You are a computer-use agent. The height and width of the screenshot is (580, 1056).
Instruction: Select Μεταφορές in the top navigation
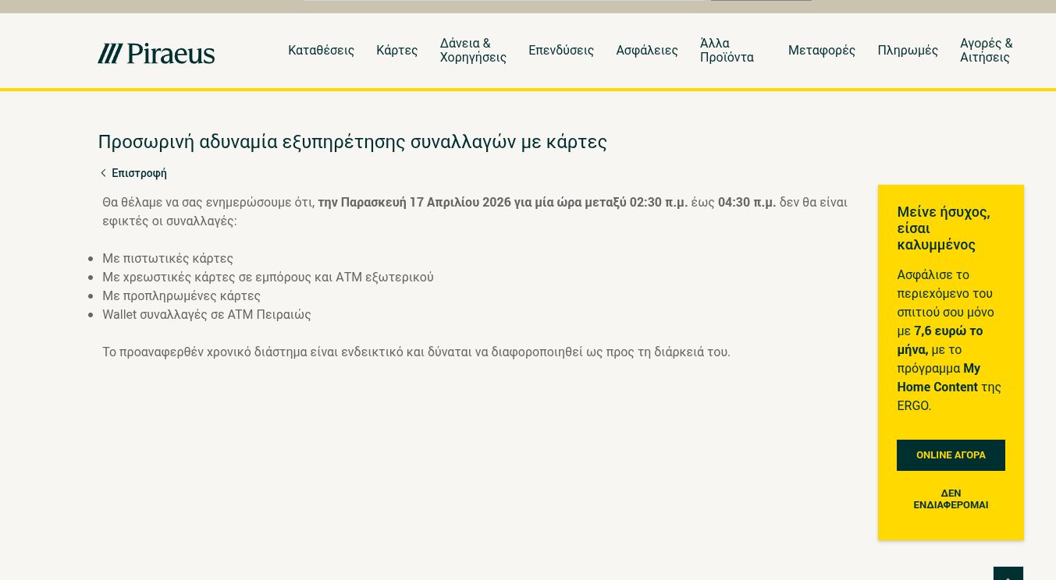821,51
